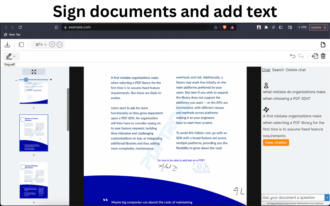Click the Dog.pdf file tab
The image size is (330, 206).
10,64
